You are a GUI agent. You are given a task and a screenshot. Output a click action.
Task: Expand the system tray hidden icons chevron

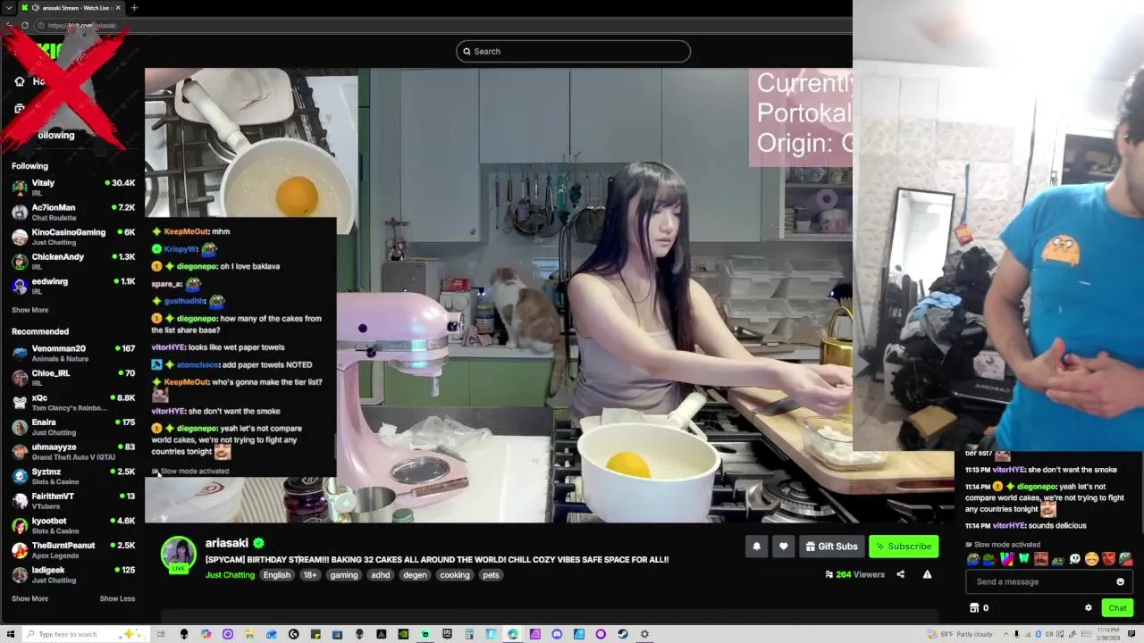pyautogui.click(x=1006, y=634)
